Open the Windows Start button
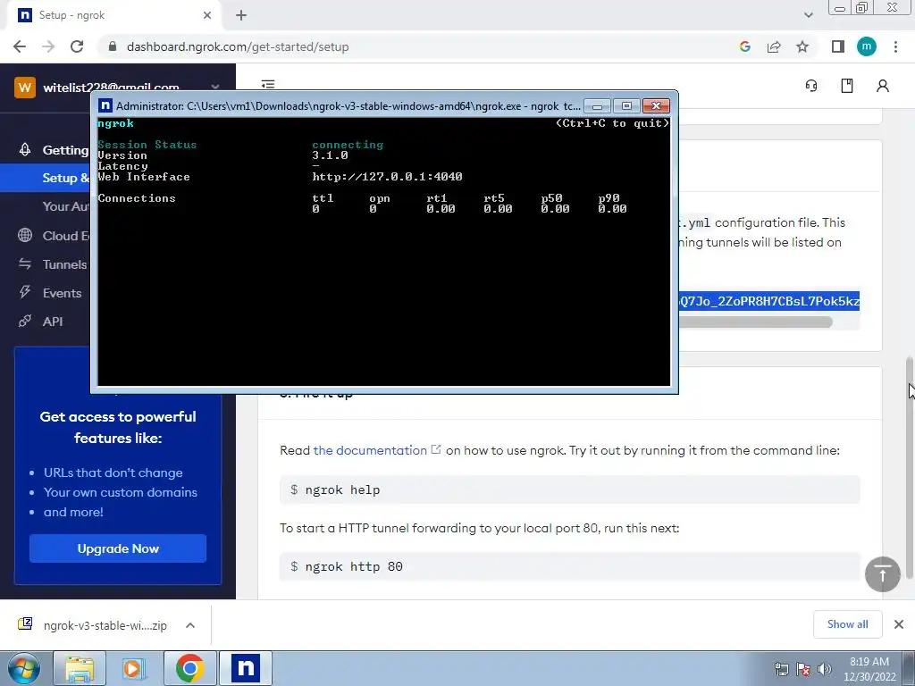The width and height of the screenshot is (915, 686). coord(24,668)
